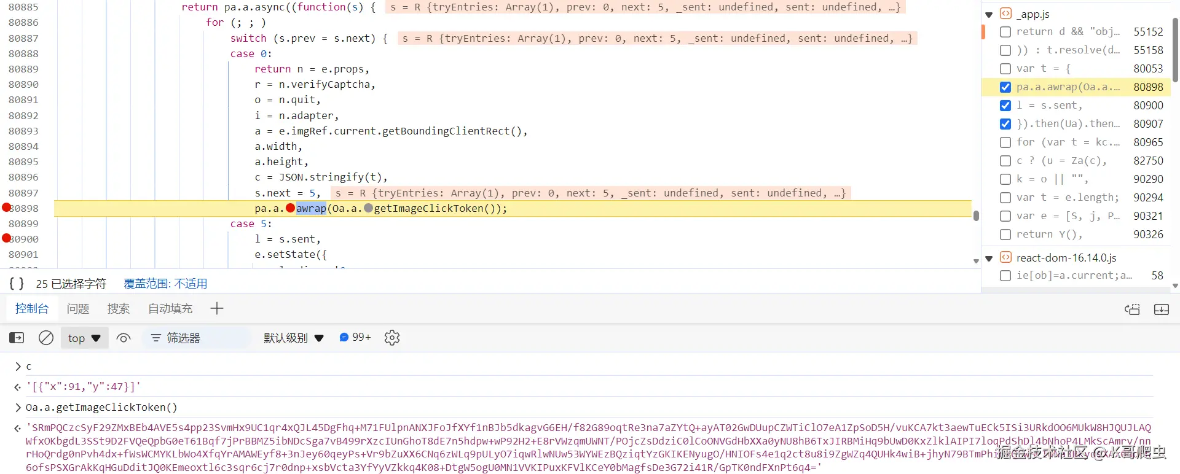Expand the long token string result arrow

[x=18, y=428]
